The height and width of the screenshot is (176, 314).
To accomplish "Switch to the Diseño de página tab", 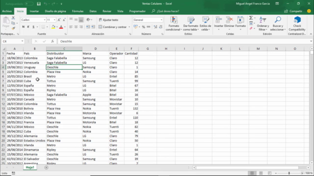I will (55, 11).
